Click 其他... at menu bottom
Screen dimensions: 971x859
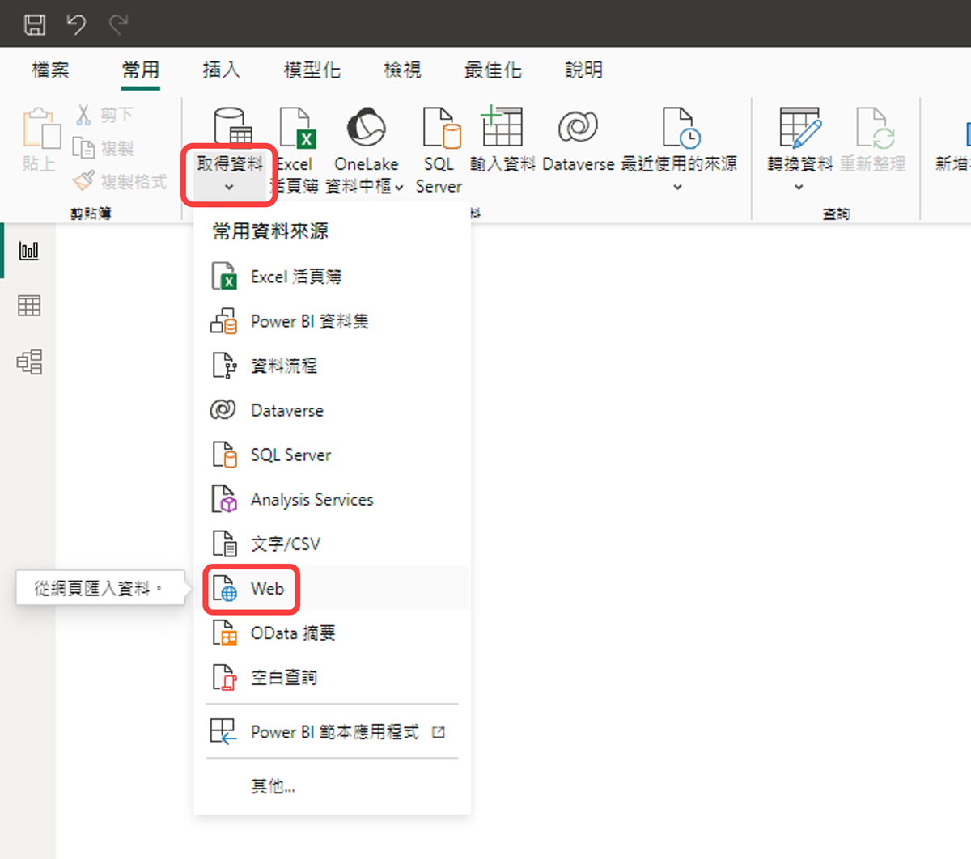pyautogui.click(x=273, y=786)
